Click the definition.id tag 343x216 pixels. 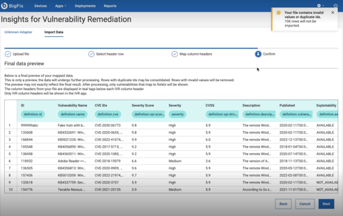pyautogui.click(x=33, y=114)
